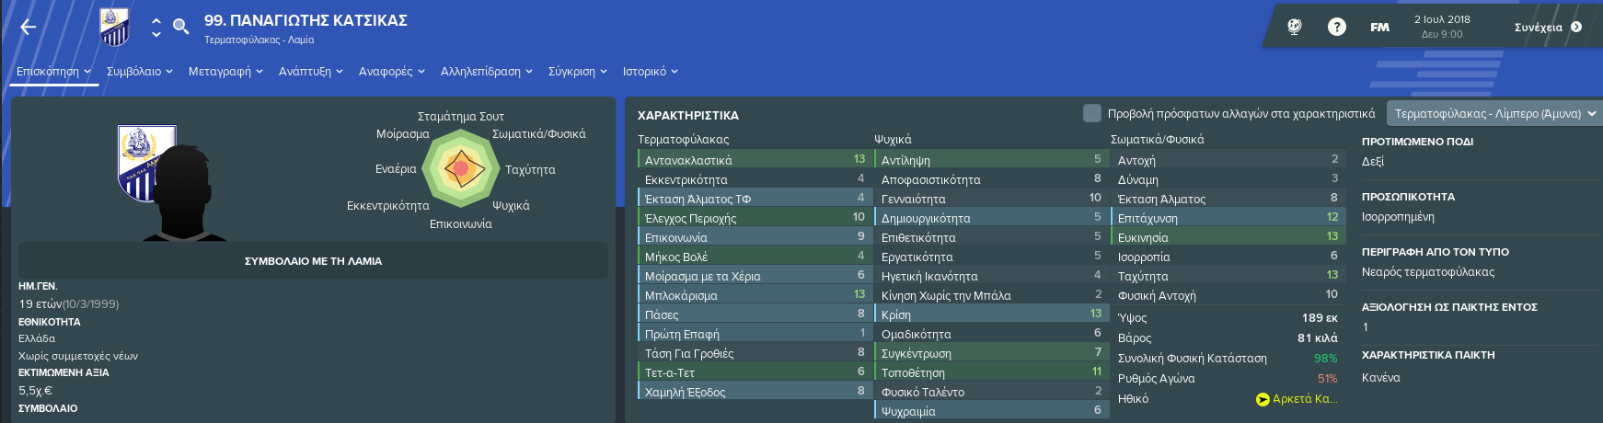Go to previous player with up chevron
The image size is (1603, 423).
tap(156, 19)
